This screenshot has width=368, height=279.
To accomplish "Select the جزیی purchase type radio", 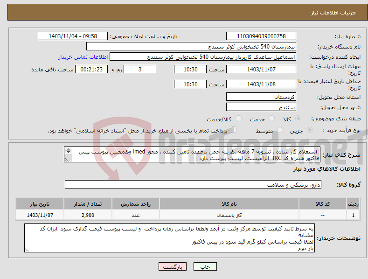I will [x=310, y=130].
